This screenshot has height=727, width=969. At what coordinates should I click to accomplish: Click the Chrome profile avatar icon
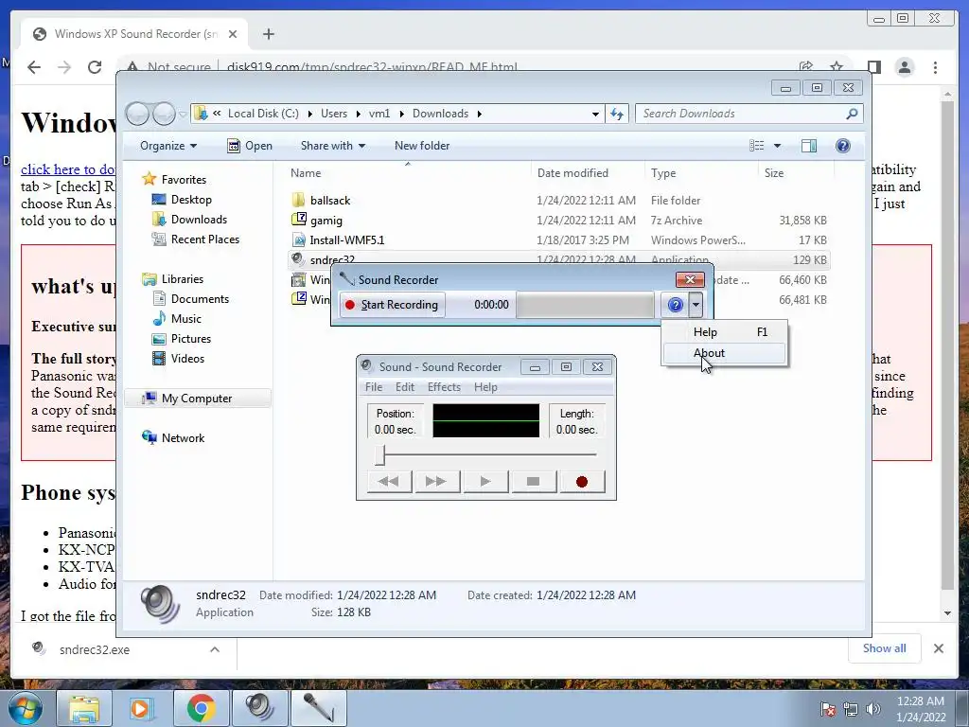905,67
